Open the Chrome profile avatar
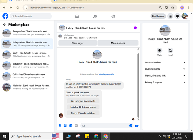 click(x=182, y=8)
